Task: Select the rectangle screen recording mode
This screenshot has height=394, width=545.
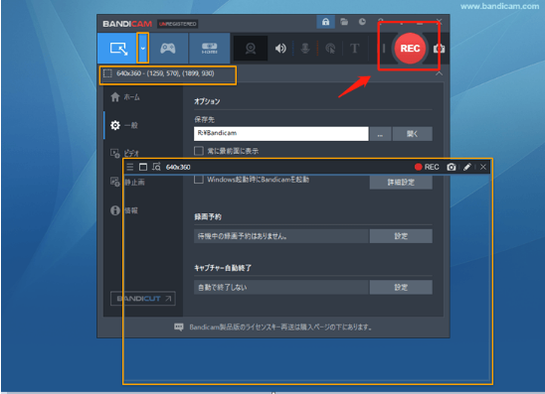Action: (118, 49)
